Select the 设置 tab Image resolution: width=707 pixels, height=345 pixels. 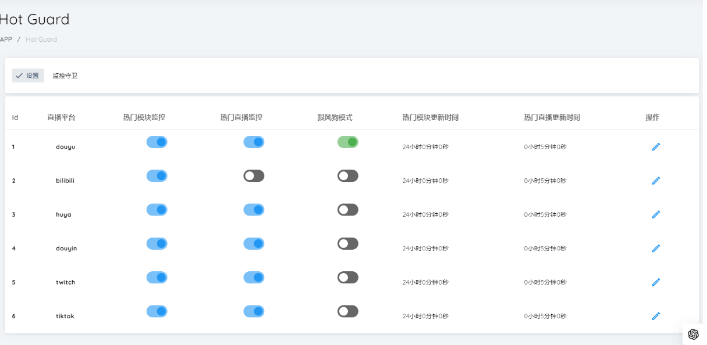[28, 76]
